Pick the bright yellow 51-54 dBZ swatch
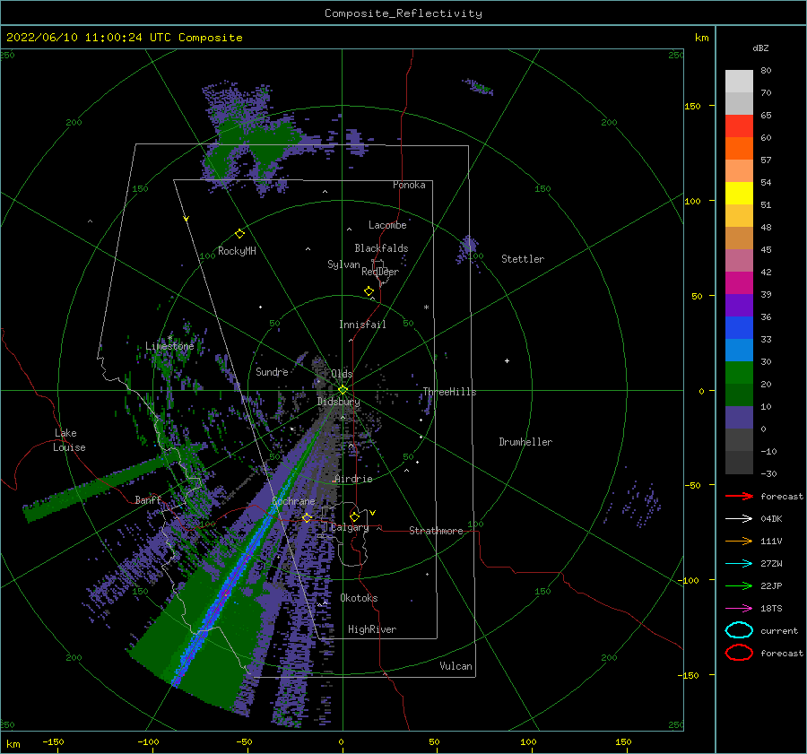 coord(739,194)
